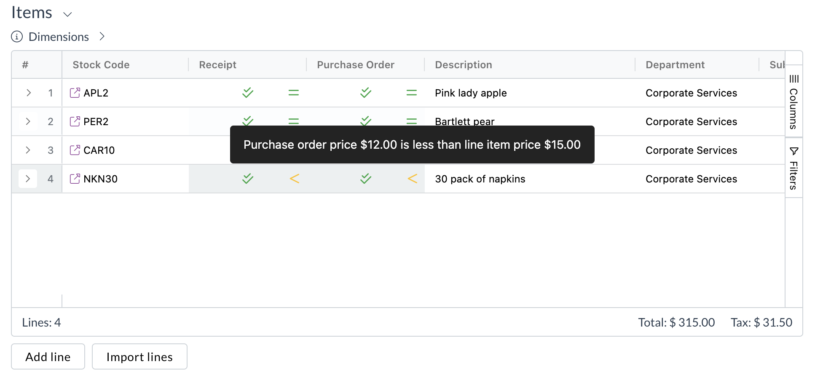815x375 pixels.
Task: Open APL2 stock code link icon
Action: [x=75, y=93]
